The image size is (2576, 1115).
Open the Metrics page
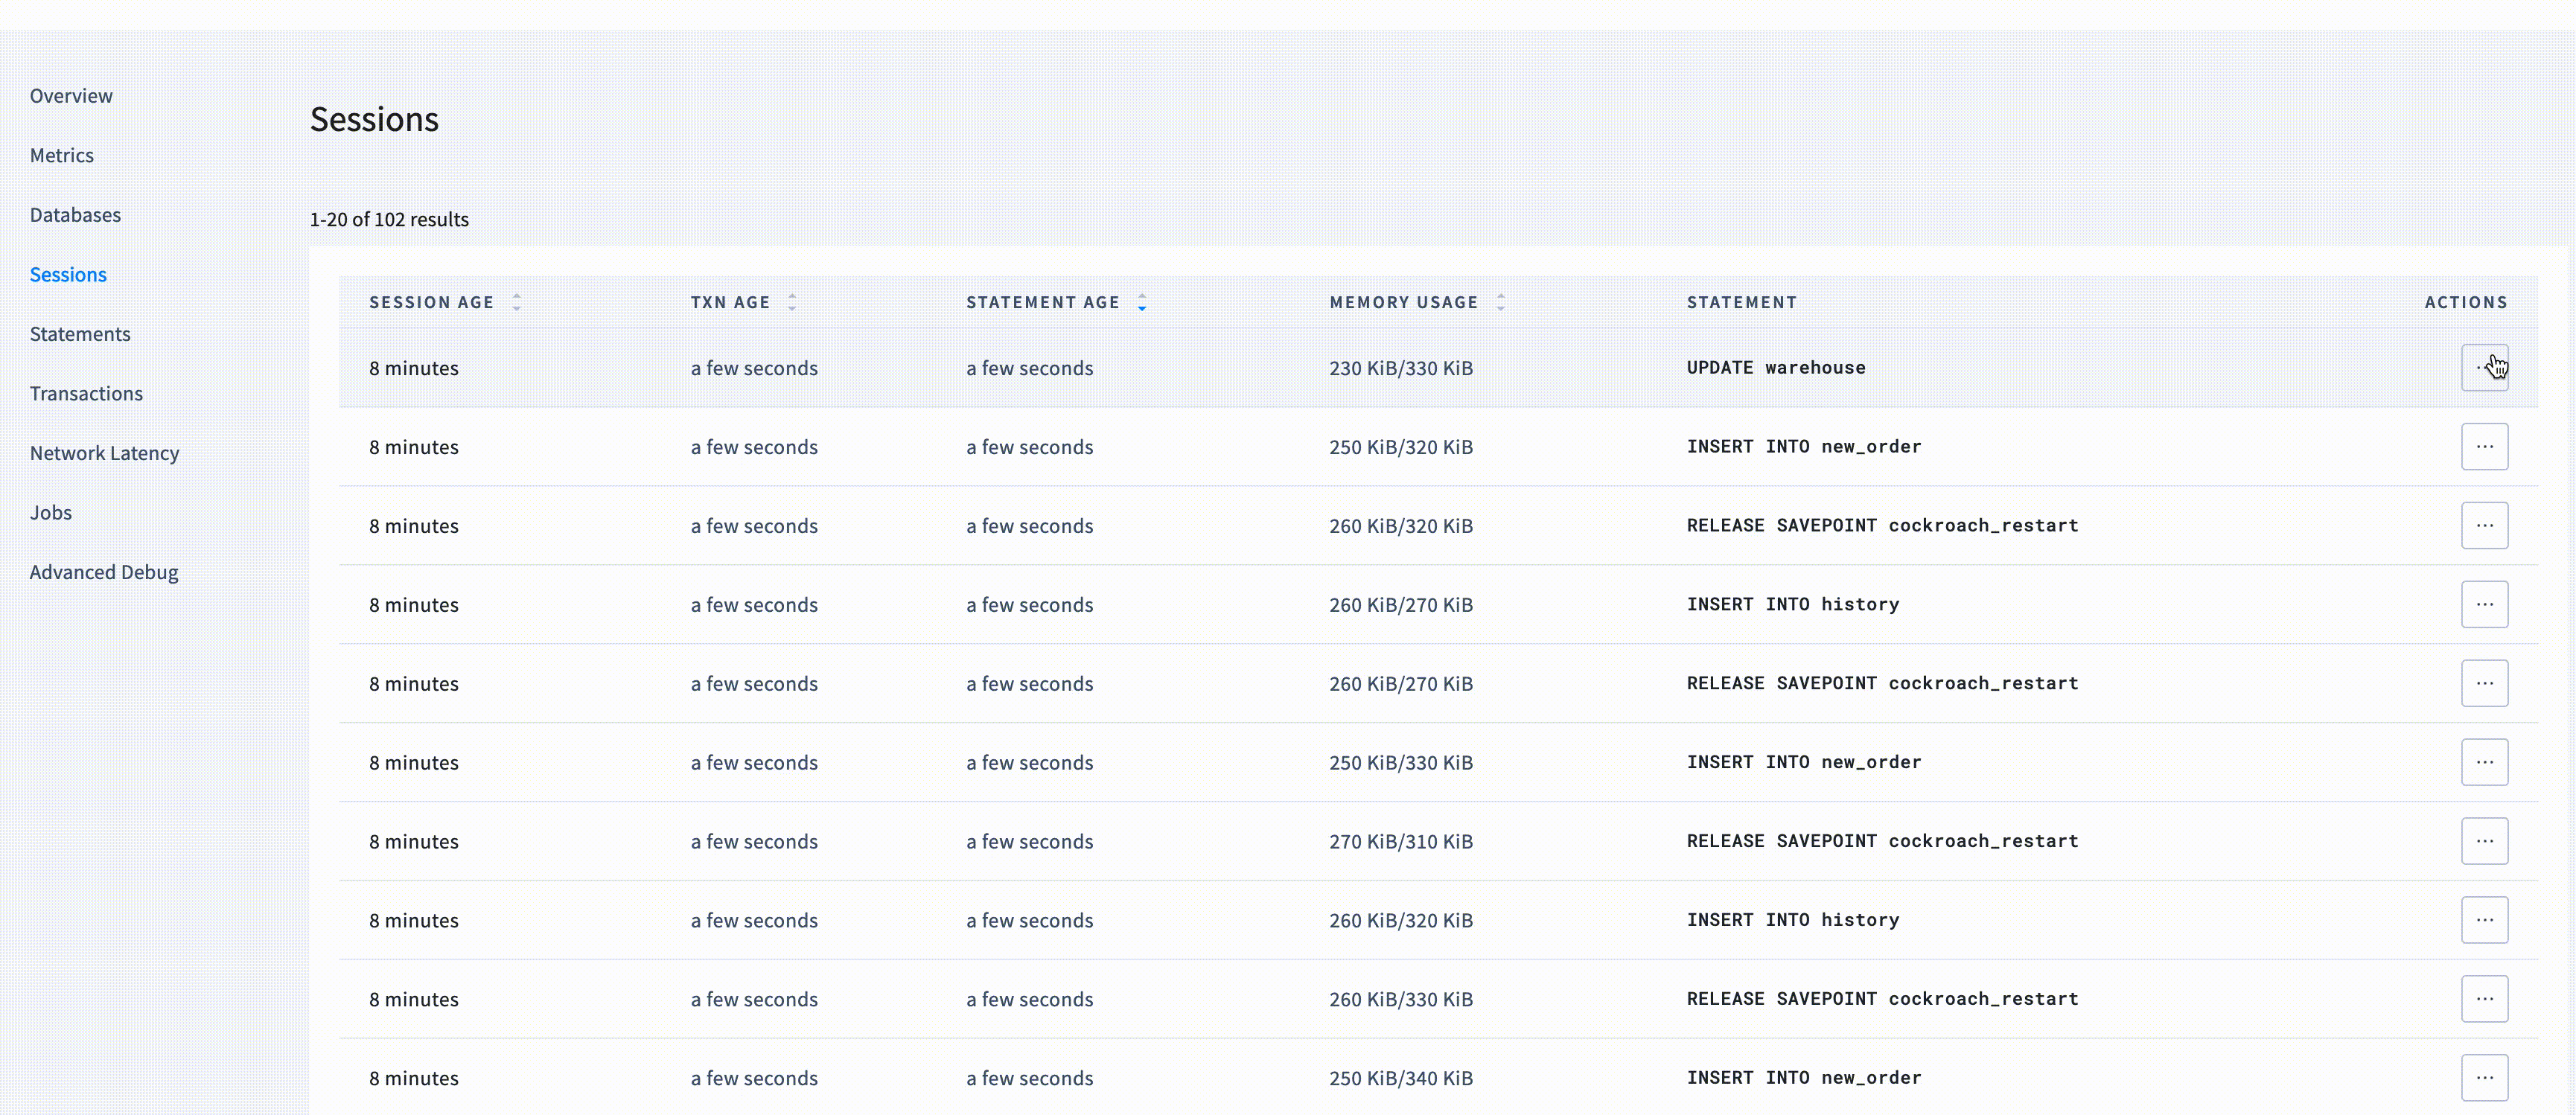[62, 155]
